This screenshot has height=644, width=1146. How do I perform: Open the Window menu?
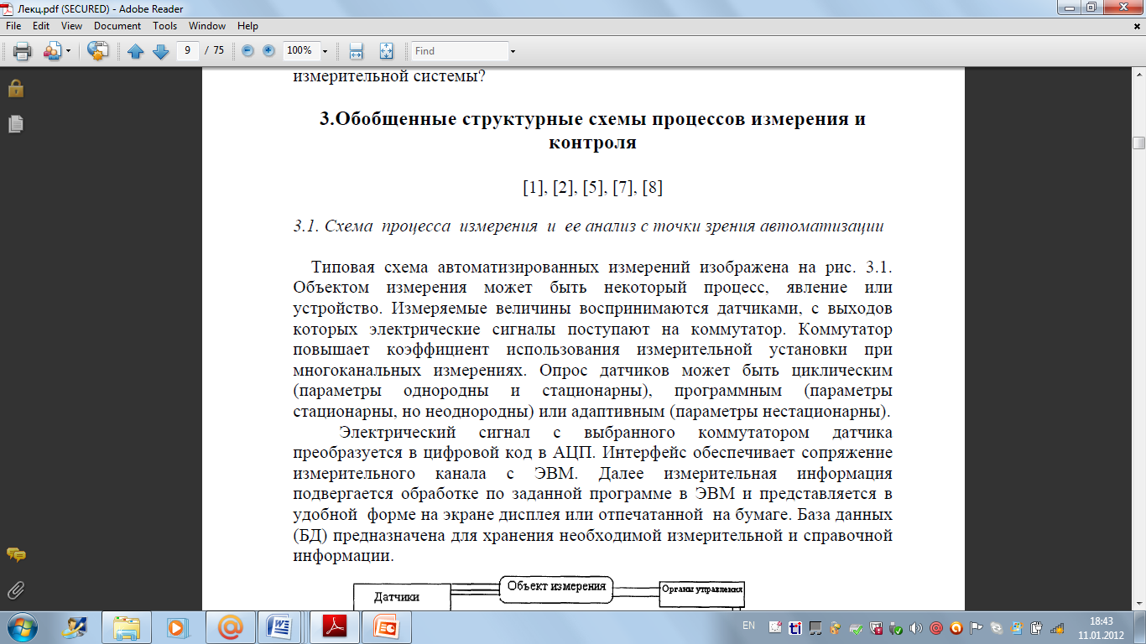coord(207,26)
